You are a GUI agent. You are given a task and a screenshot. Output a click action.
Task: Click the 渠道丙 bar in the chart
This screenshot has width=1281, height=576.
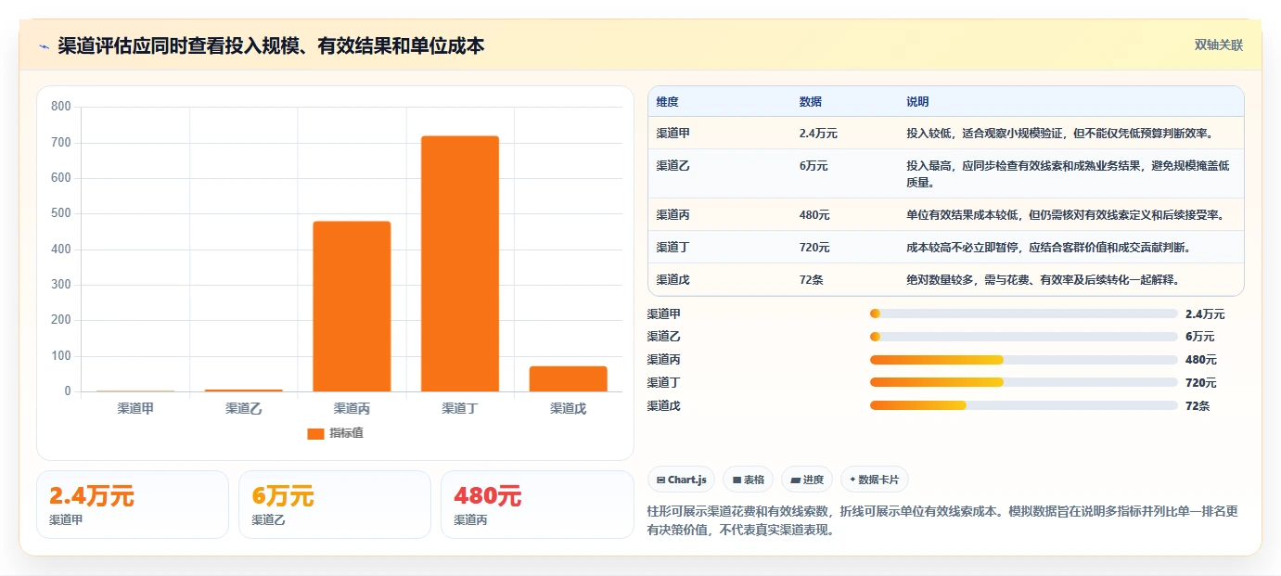click(352, 306)
